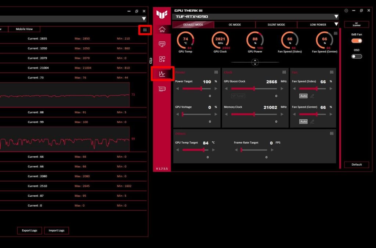Image resolution: width=376 pixels, height=248 pixels.
Task: Toggle Auto for Fan Speed (Center)
Action: (303, 122)
